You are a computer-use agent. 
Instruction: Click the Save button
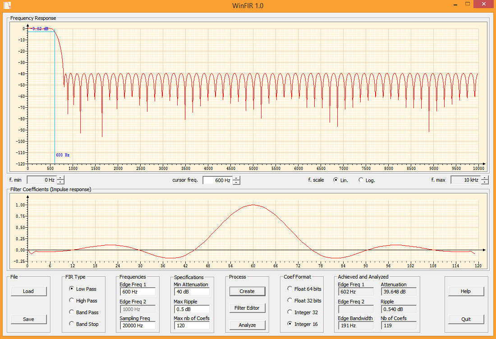tap(28, 319)
